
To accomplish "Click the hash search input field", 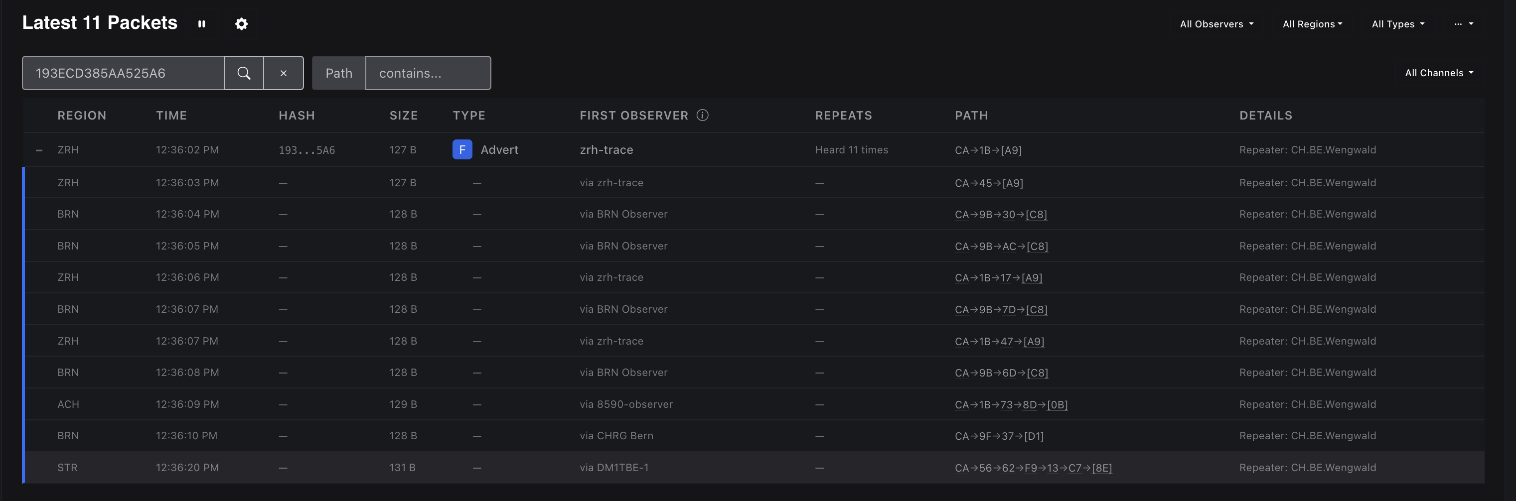I will [124, 74].
